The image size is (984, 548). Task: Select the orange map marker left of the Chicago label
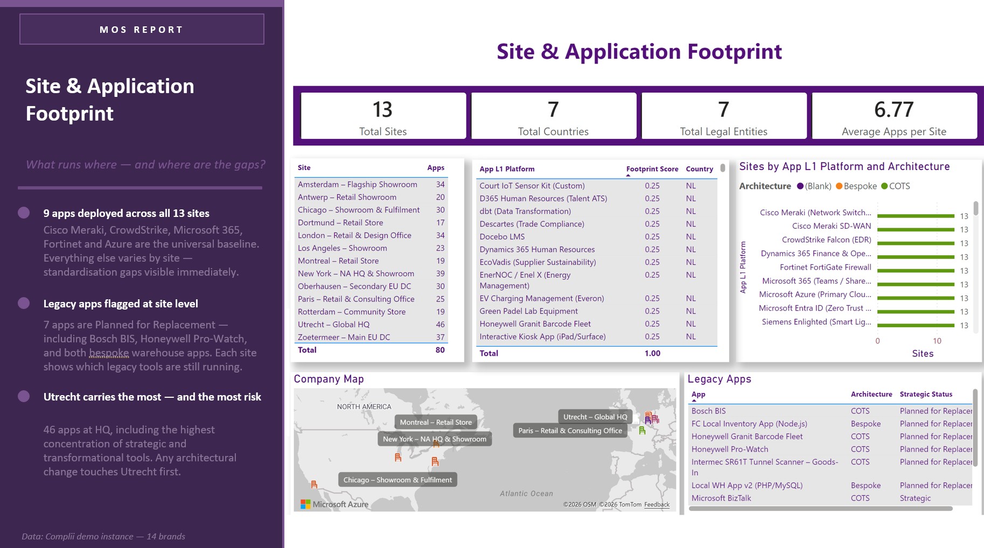pyautogui.click(x=314, y=484)
